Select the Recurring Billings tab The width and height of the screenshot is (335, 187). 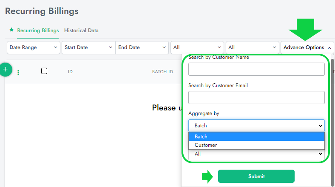(38, 30)
